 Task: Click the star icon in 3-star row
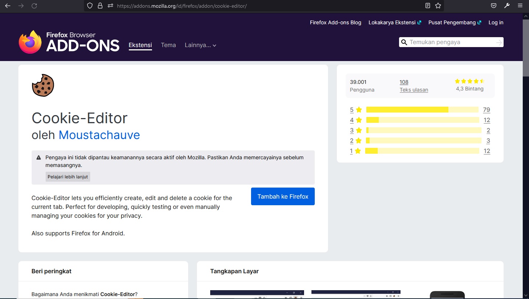point(359,130)
